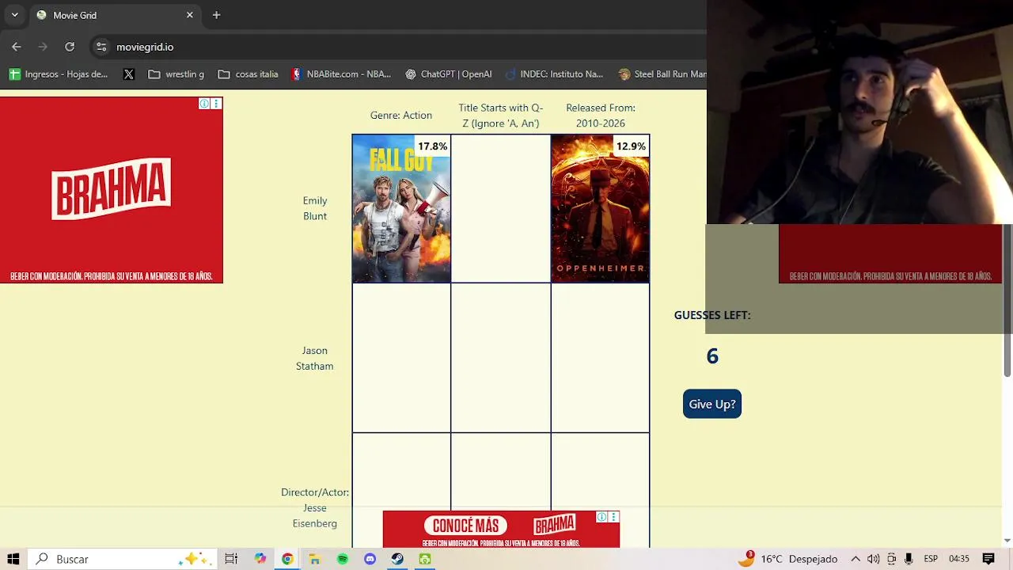Open Ingresos - Hojas de... bookmark

point(59,74)
